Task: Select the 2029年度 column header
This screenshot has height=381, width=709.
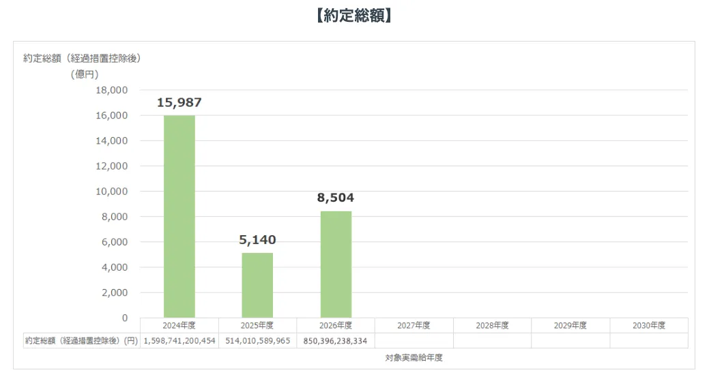Action: (x=570, y=326)
